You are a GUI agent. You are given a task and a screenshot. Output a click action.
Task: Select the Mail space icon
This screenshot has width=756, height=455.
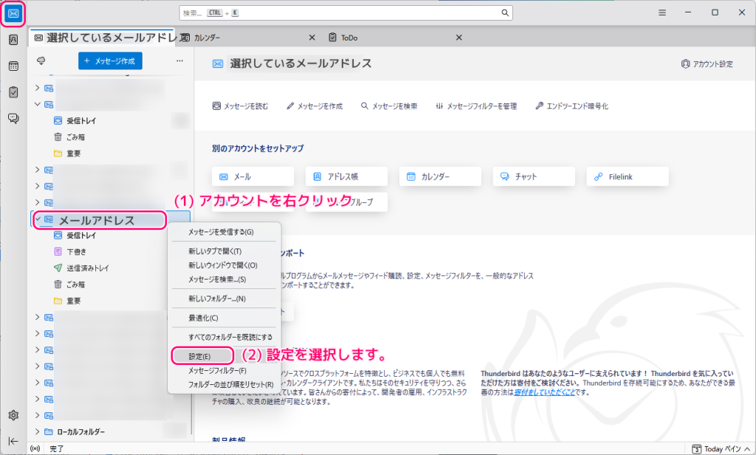[13, 12]
